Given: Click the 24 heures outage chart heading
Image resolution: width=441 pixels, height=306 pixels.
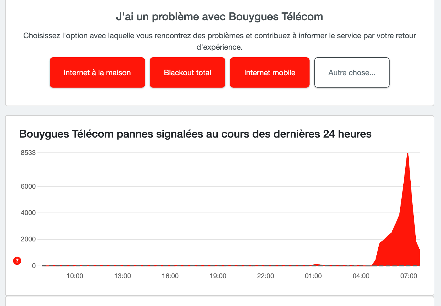Looking at the screenshot, I should click(x=195, y=134).
